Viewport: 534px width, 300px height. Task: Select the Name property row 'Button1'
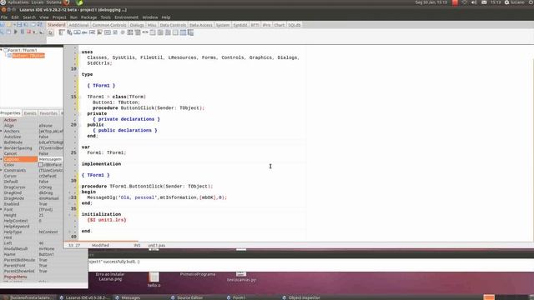(x=32, y=254)
